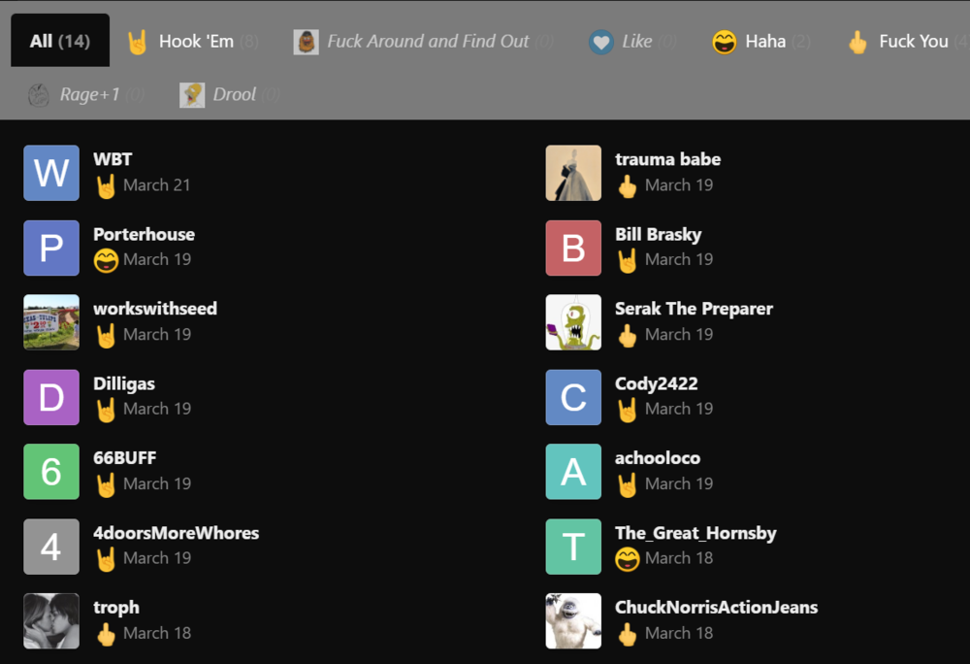The height and width of the screenshot is (664, 970).
Task: Click the 4doorsMoreWhores username link
Action: click(176, 533)
